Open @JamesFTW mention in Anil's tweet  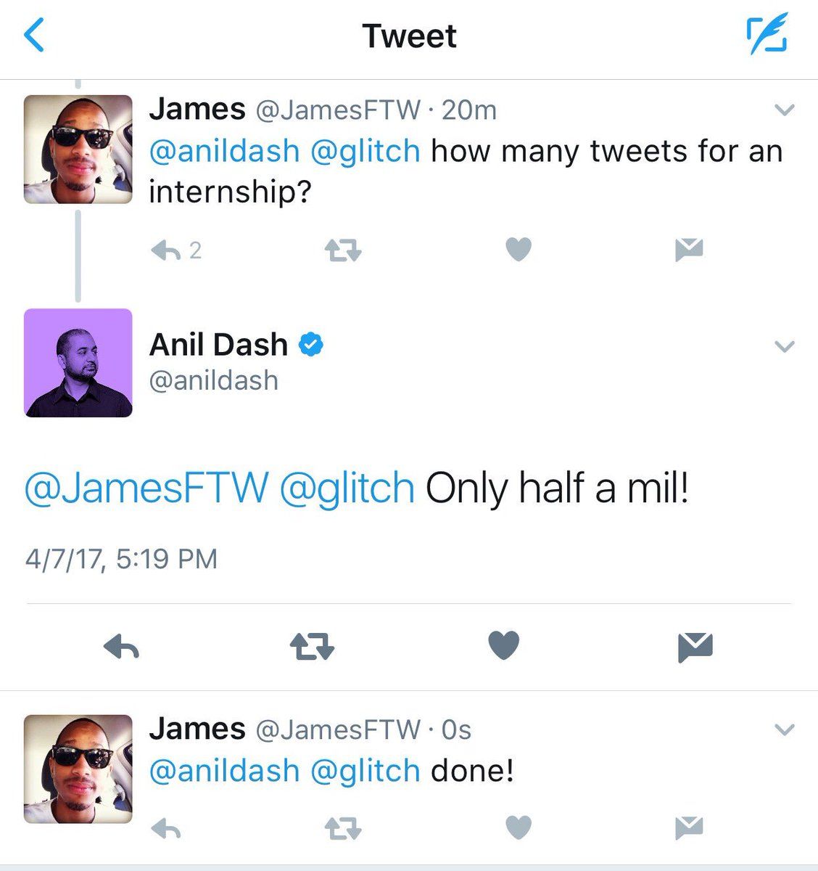pyautogui.click(x=146, y=488)
